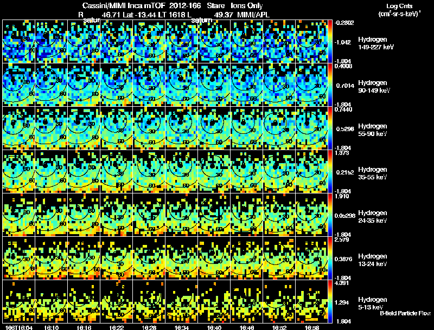Screen dimensions: 434x330
Task: Click the Hydrogen 149-227 keV row label
Action: [x=376, y=43]
